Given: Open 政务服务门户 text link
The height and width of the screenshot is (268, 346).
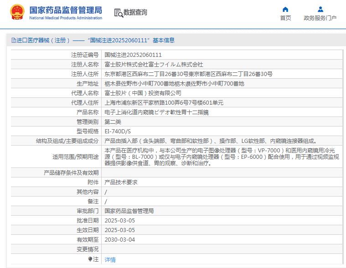Looking at the screenshot, I should pos(320,18).
